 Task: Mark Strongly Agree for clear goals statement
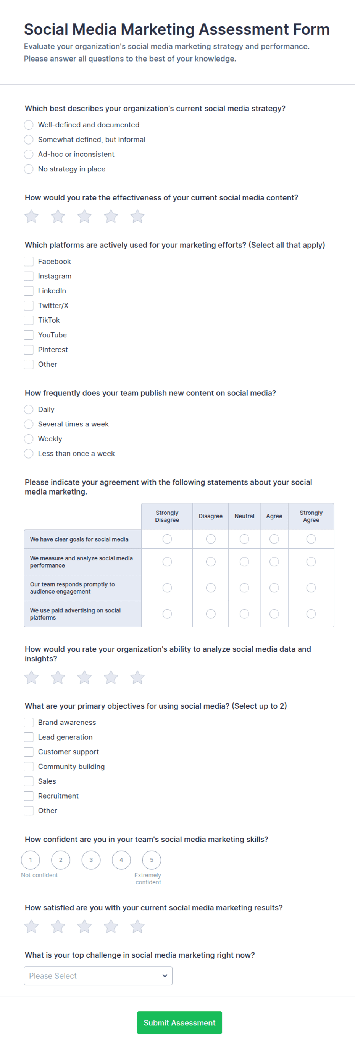tap(311, 539)
